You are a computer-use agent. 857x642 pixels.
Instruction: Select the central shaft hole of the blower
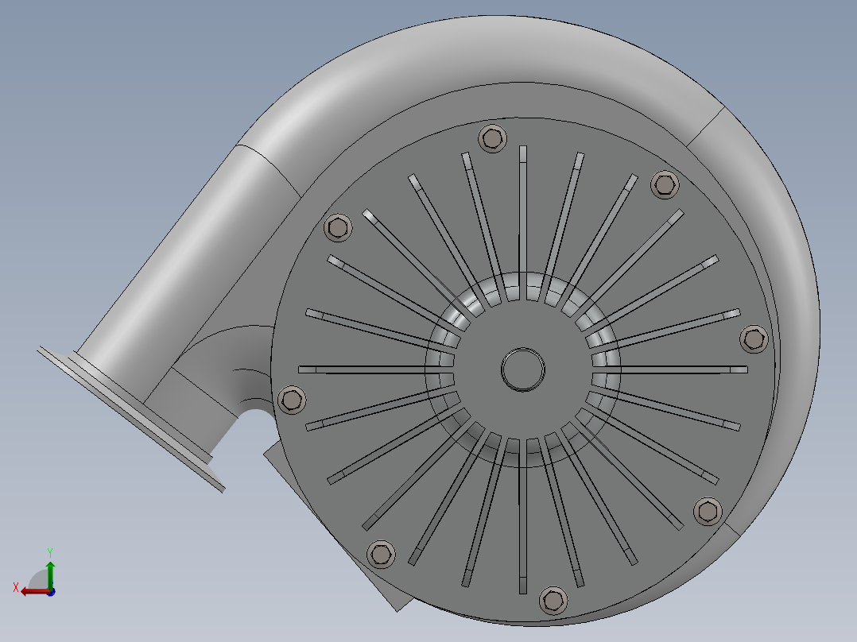pos(523,370)
